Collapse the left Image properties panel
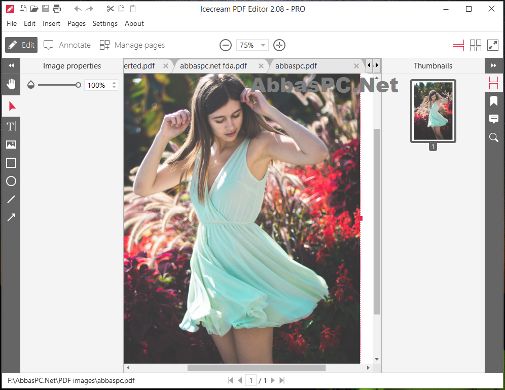 (x=11, y=66)
